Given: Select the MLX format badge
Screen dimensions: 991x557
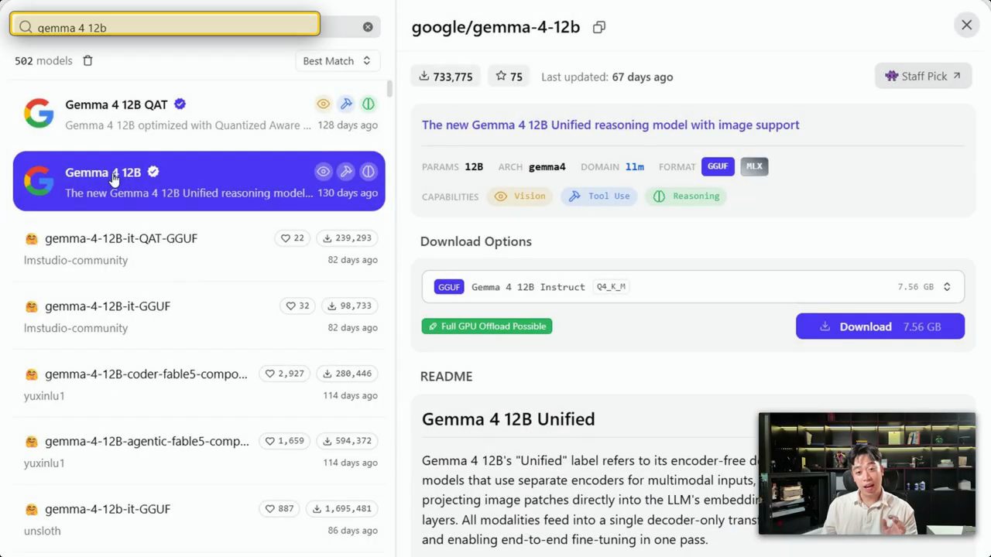Looking at the screenshot, I should pos(754,166).
